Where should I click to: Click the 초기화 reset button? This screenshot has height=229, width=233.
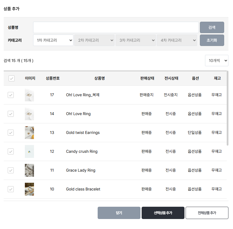tap(212, 40)
